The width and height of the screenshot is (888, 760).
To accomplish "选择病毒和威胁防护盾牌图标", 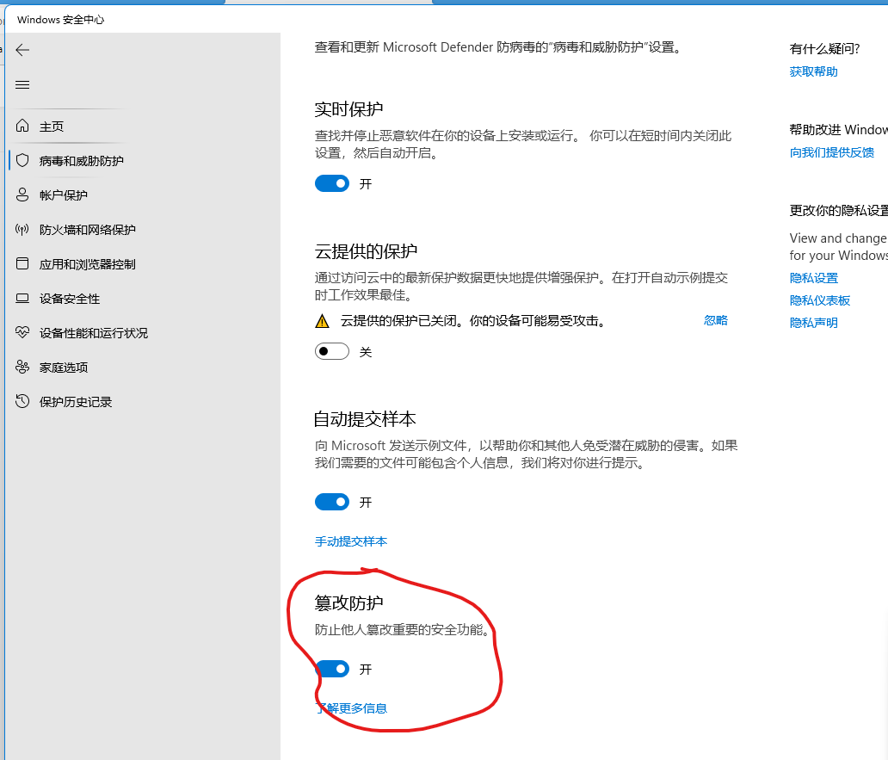I will pos(22,160).
